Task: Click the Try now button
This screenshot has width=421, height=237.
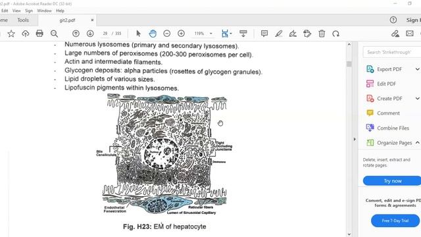Action: 392,181
